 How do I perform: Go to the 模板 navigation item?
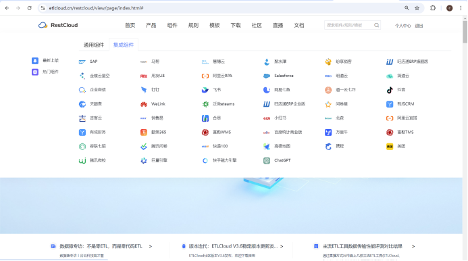click(x=214, y=26)
